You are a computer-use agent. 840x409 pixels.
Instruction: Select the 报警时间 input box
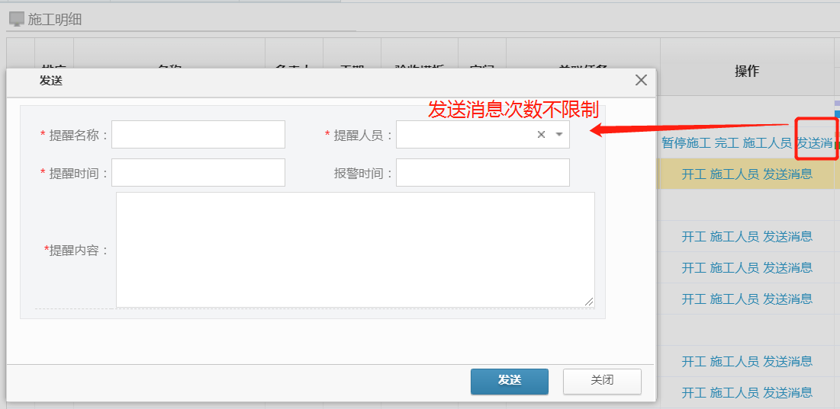coord(482,173)
